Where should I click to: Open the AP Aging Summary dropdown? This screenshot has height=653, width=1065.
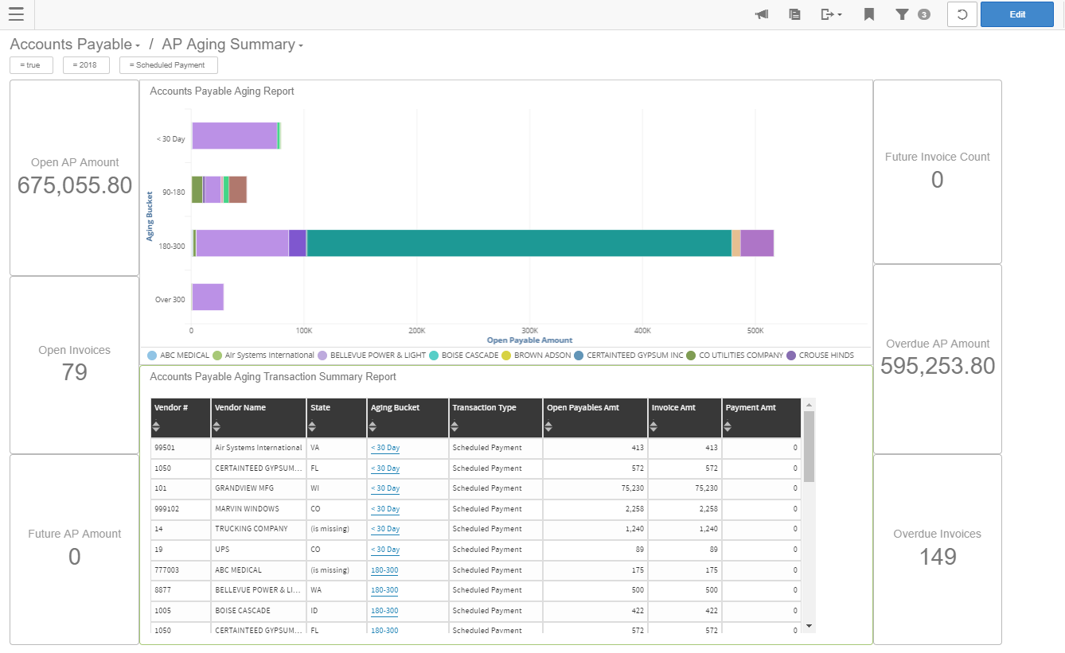(x=300, y=45)
